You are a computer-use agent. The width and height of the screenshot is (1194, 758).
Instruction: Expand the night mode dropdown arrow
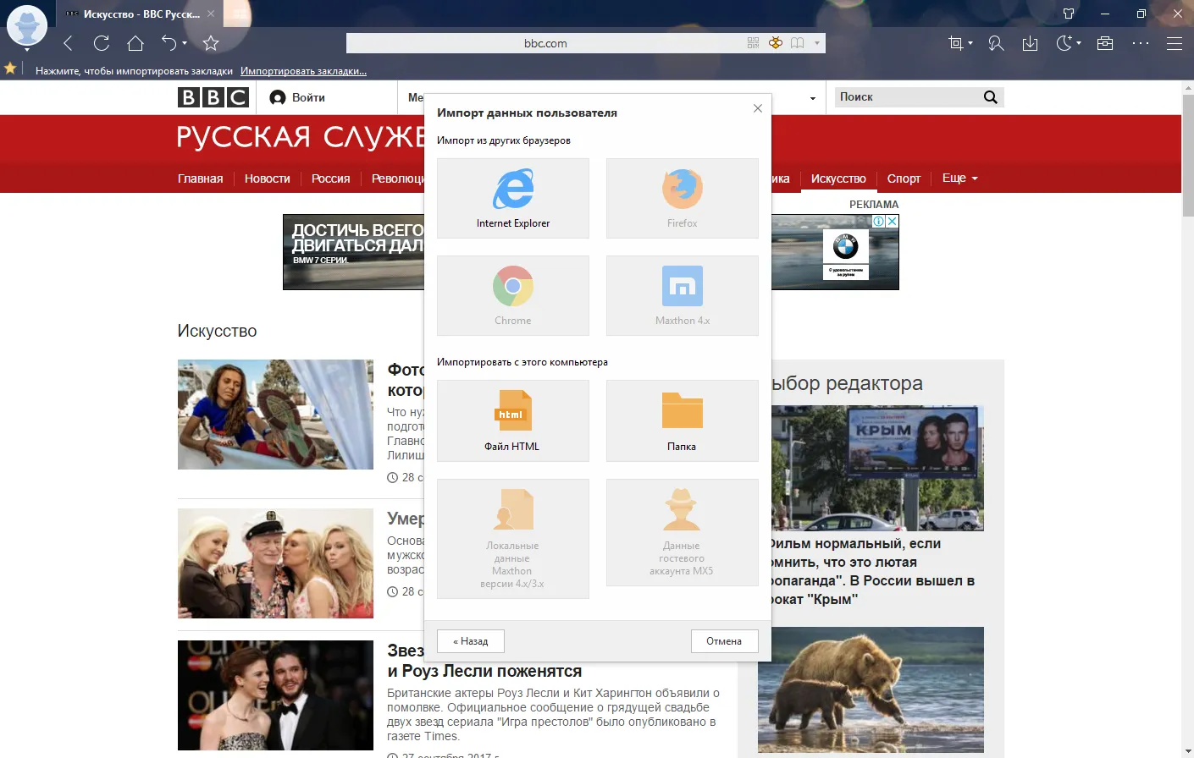point(1079,43)
